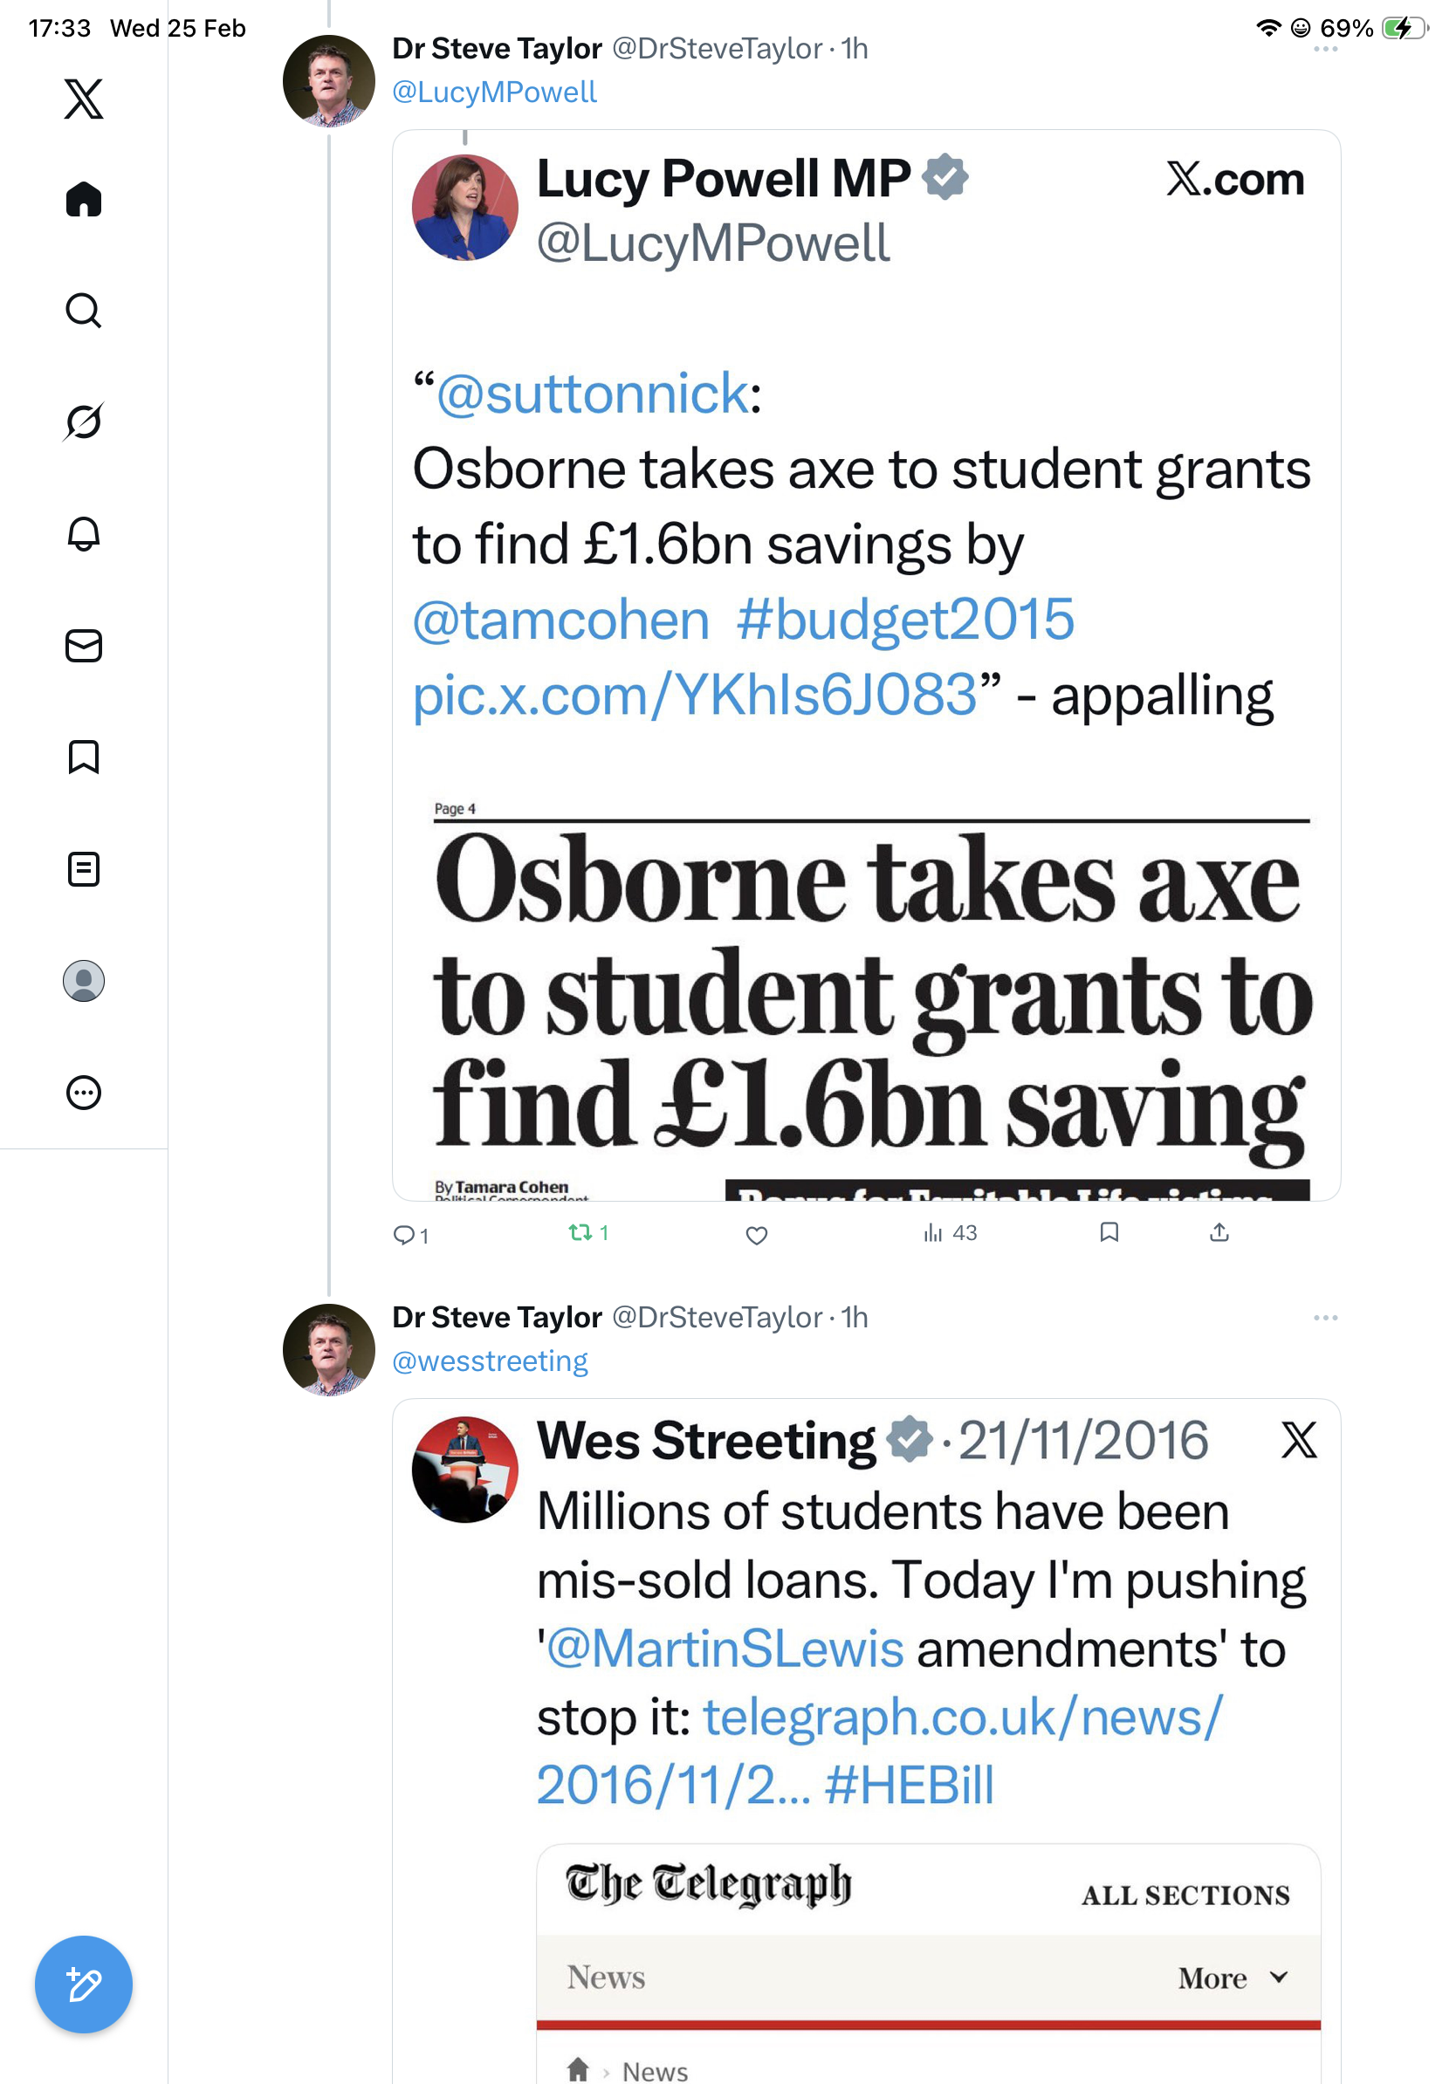Like the Lucy Powell quote post
Image resolution: width=1456 pixels, height=2084 pixels.
[x=756, y=1234]
